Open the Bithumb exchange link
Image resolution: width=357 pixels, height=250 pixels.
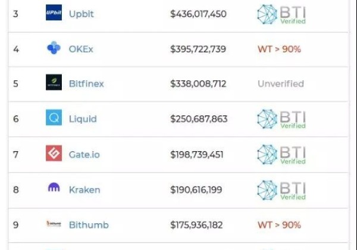pyautogui.click(x=89, y=225)
